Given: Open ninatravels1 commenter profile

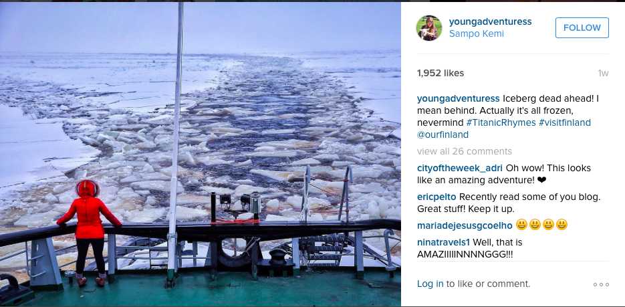Looking at the screenshot, I should (443, 241).
